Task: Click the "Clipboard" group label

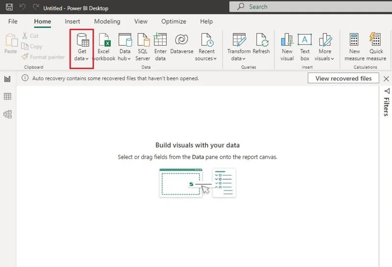Action: pyautogui.click(x=33, y=67)
